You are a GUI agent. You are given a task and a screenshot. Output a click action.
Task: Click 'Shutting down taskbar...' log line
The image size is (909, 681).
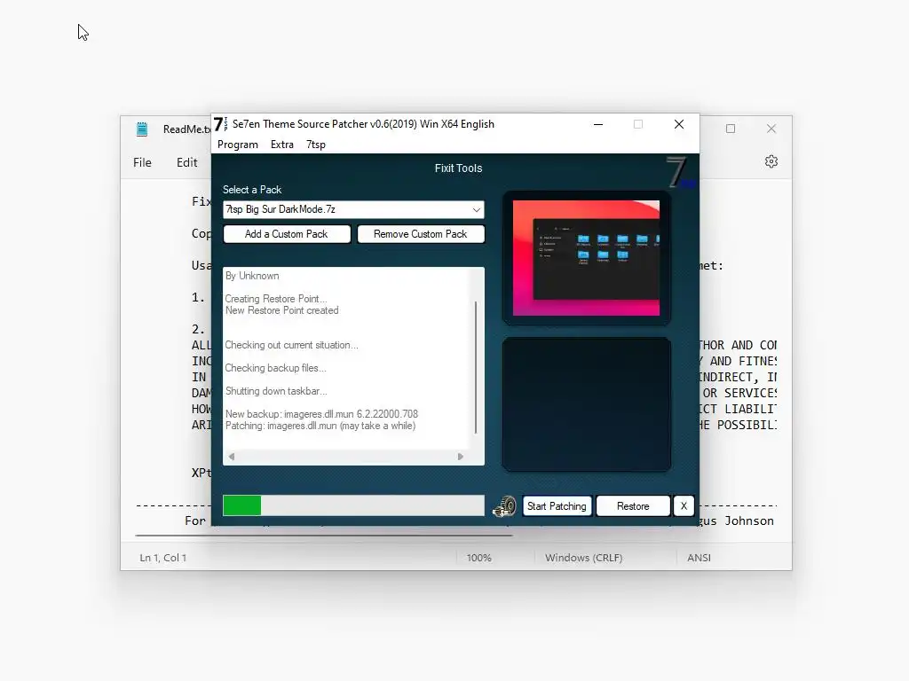coord(276,391)
